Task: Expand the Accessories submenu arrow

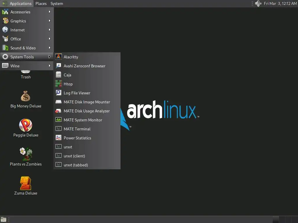Action: click(x=49, y=12)
